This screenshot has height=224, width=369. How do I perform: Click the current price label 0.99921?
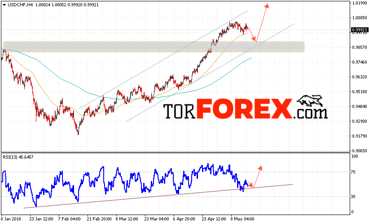[x=359, y=30]
